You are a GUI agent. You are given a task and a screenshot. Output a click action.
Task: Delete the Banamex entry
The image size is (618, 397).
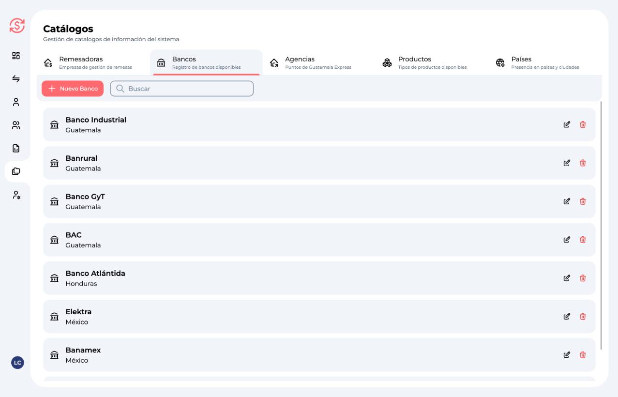pos(583,354)
